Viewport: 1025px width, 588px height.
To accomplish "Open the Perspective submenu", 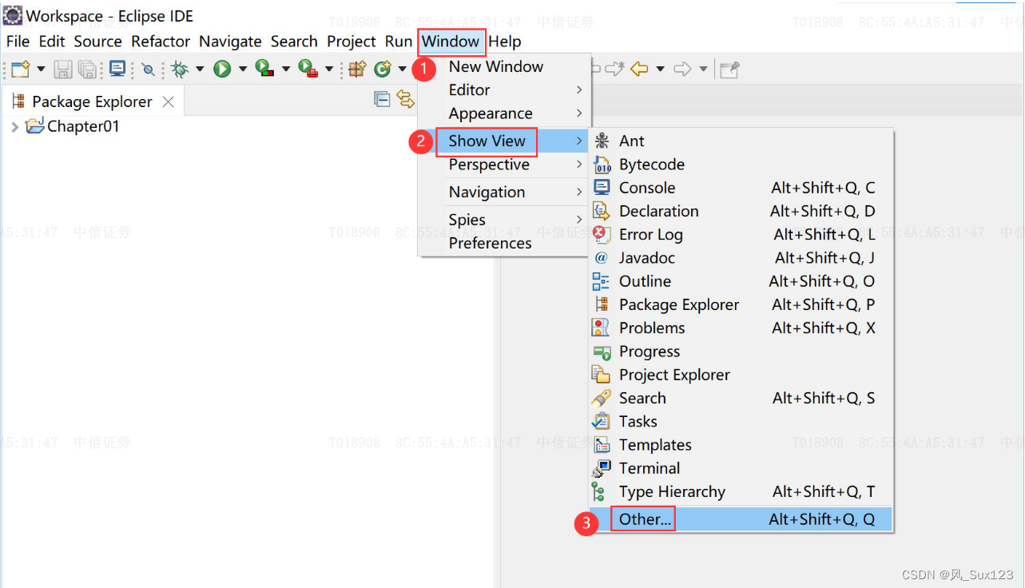I will [504, 165].
